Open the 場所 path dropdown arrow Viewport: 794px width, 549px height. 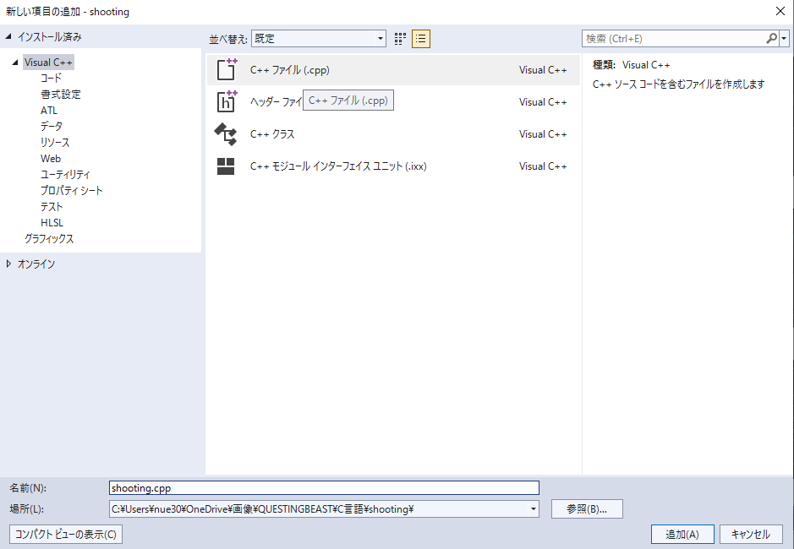531,508
